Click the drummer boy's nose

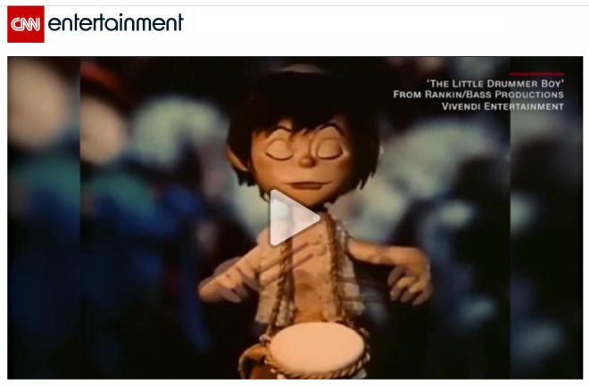pos(307,160)
